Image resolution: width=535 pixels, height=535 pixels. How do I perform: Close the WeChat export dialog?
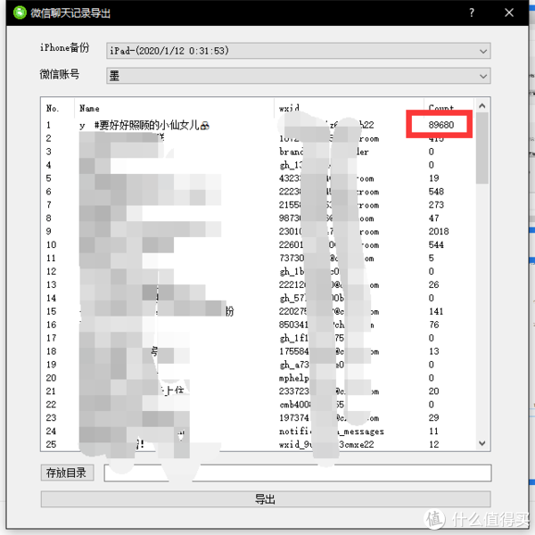509,13
